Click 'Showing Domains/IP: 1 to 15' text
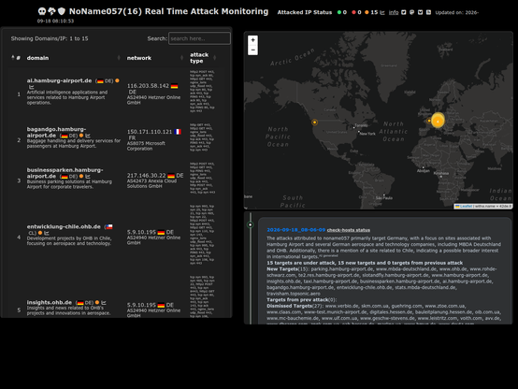Screen dimensions: 518x389 pyautogui.click(x=50, y=38)
